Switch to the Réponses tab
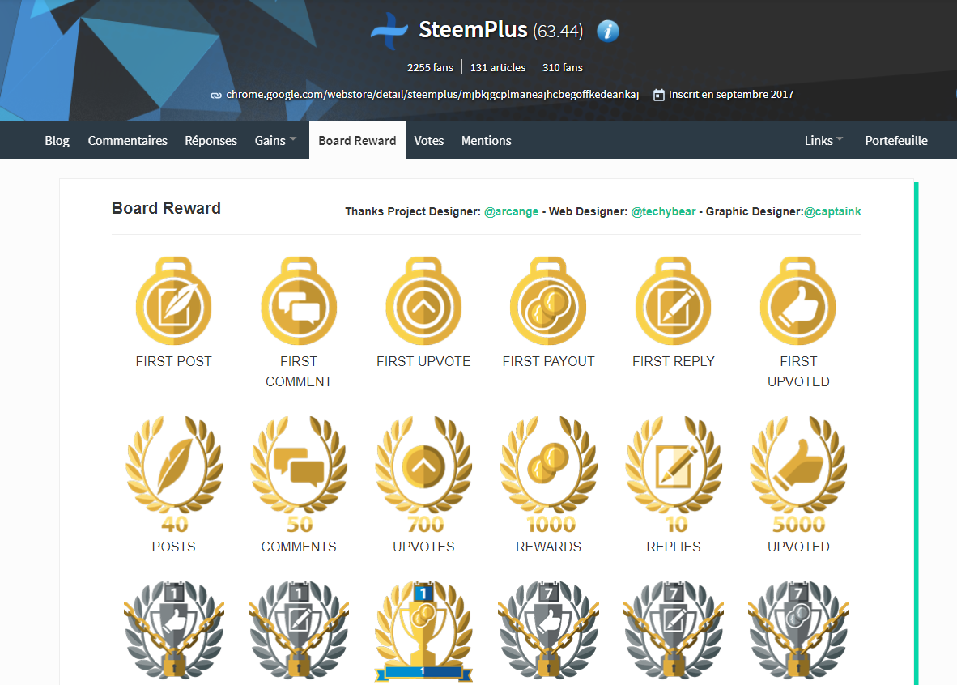This screenshot has height=685, width=957. pyautogui.click(x=211, y=140)
